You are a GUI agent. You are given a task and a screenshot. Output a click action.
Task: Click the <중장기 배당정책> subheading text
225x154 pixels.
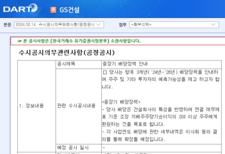[121, 102]
